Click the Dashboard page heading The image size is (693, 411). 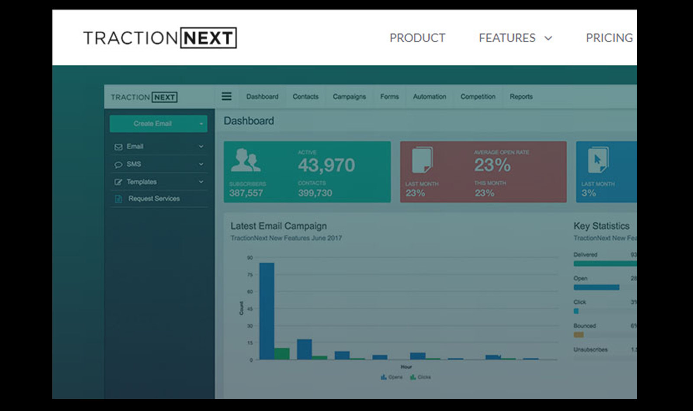click(249, 121)
